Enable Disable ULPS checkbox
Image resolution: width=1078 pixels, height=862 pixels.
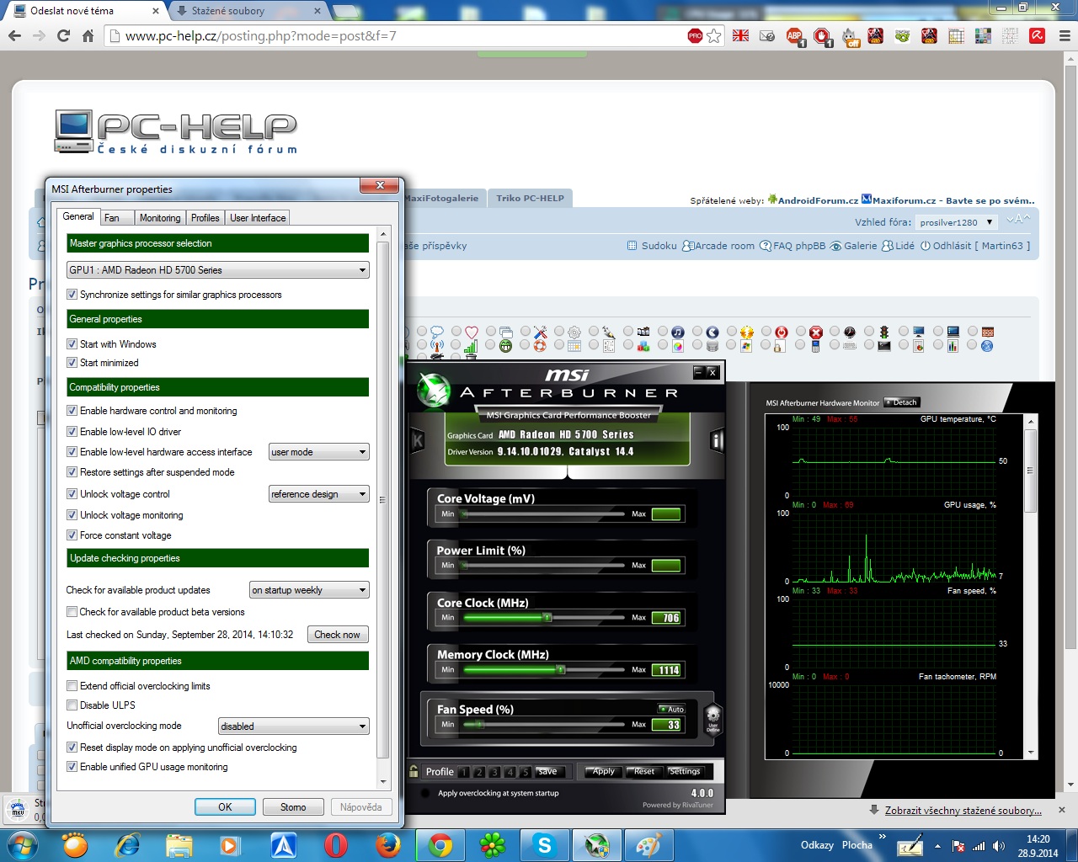tap(72, 705)
